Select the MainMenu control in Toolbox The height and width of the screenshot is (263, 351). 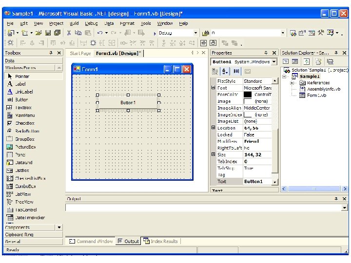[33, 115]
